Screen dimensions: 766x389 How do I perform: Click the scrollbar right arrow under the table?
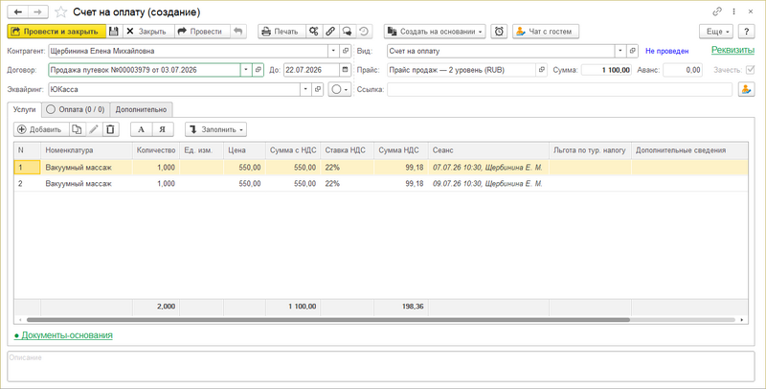point(742,320)
